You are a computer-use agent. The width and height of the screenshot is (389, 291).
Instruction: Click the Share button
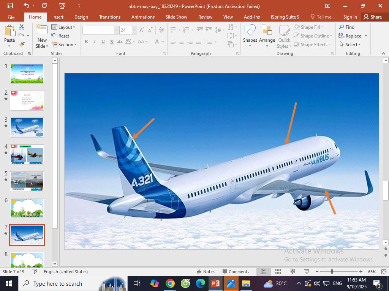[x=372, y=17]
